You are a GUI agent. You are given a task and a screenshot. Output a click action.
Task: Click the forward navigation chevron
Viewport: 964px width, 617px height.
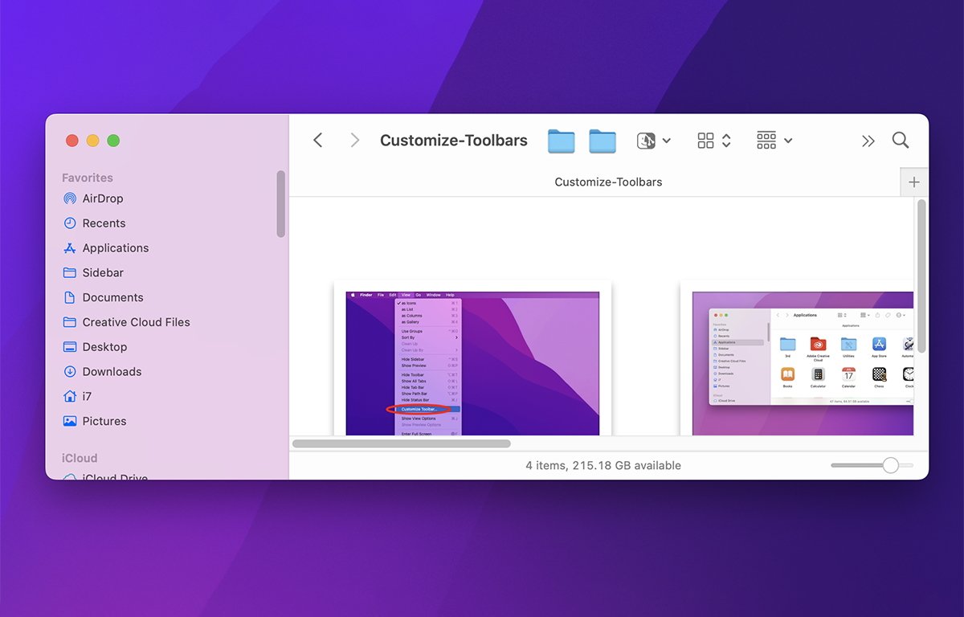[x=354, y=141]
